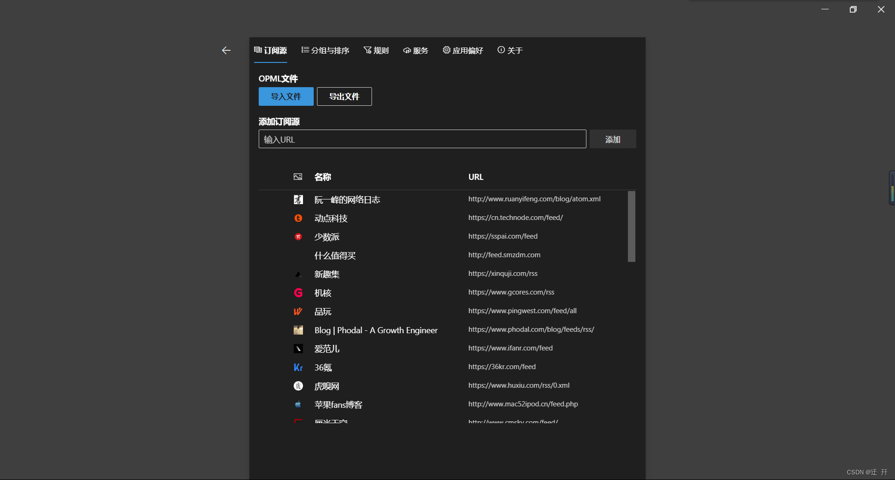Select the 品玩 row name
Image resolution: width=895 pixels, height=480 pixels.
coord(323,311)
